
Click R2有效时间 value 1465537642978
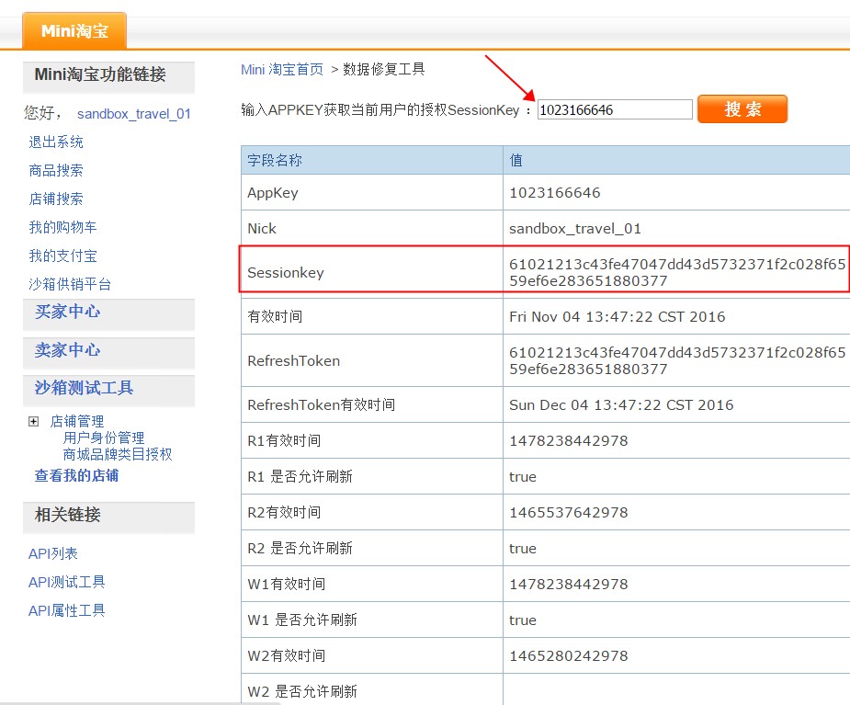(569, 513)
